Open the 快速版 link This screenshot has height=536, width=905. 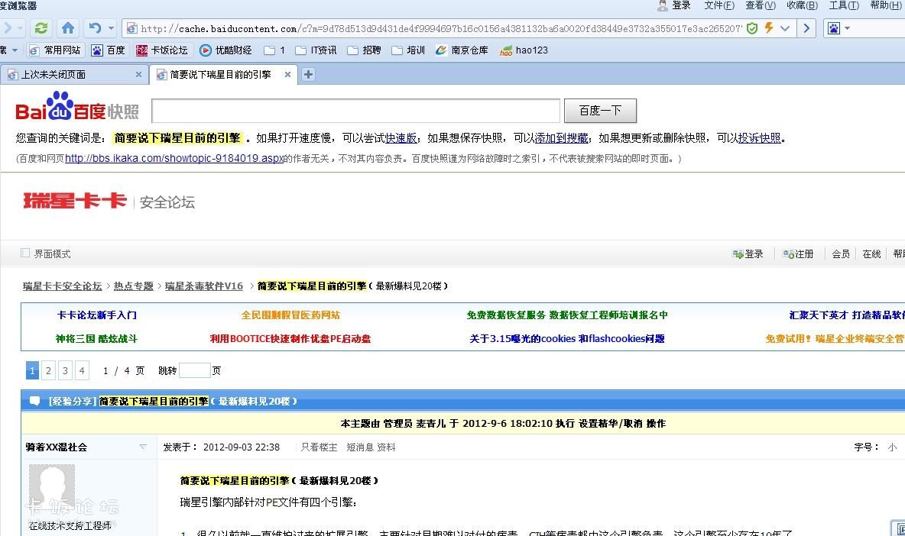click(401, 137)
